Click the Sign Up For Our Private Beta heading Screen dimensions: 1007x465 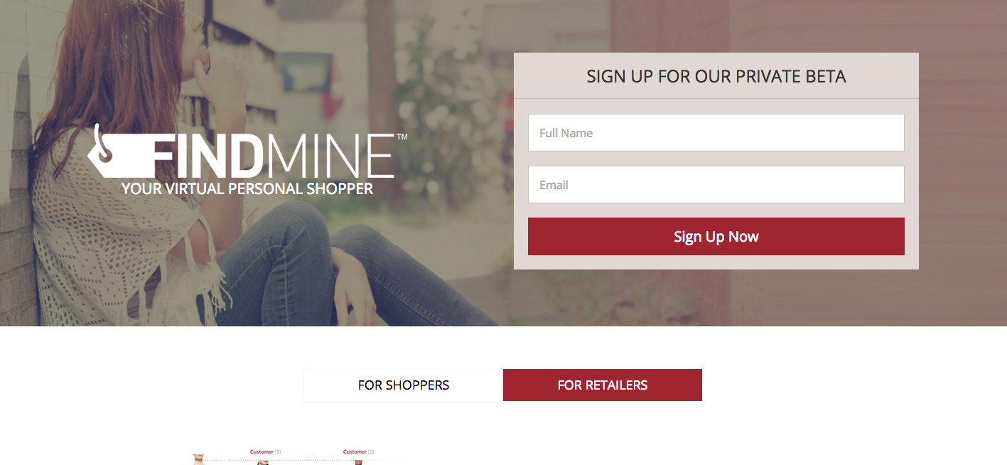pyautogui.click(x=716, y=76)
